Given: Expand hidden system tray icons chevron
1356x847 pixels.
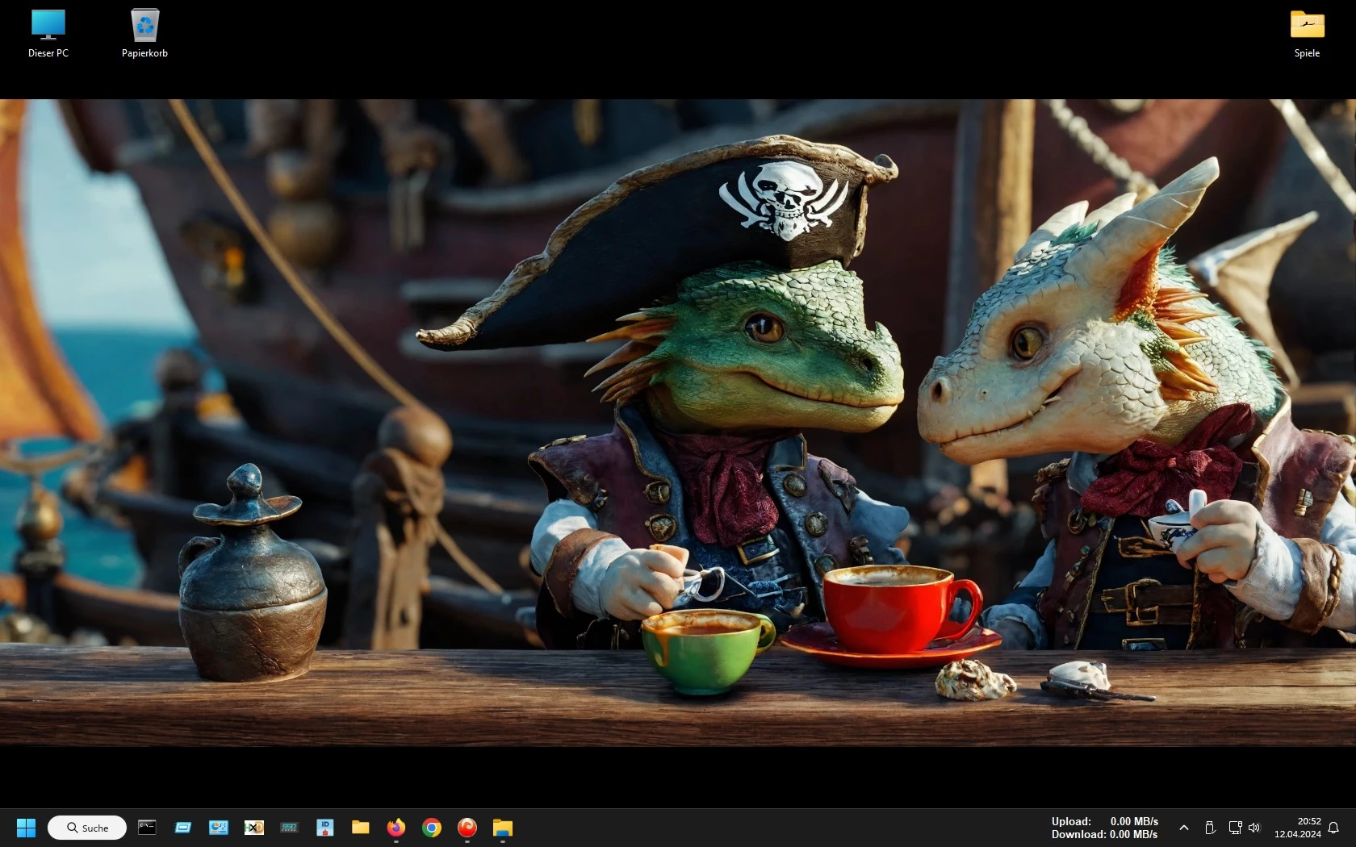Looking at the screenshot, I should pyautogui.click(x=1184, y=828).
